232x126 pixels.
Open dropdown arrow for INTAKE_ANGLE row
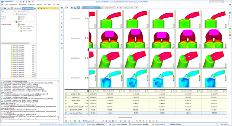pos(86,101)
